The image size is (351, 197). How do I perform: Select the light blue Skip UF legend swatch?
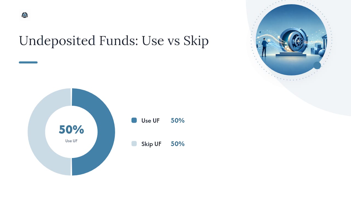click(134, 144)
